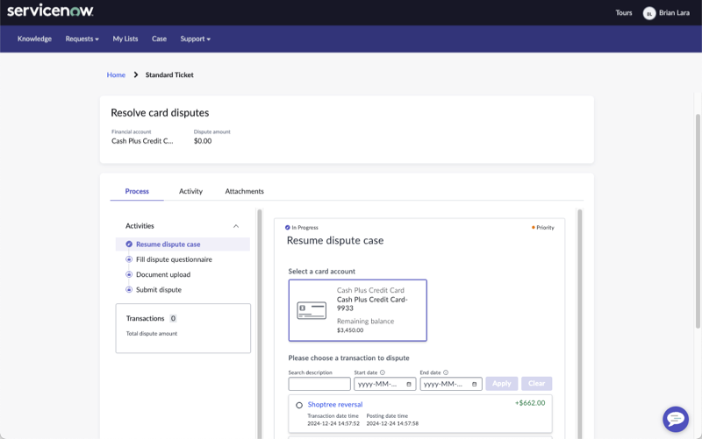
Task: Click the Start date input field
Action: (x=384, y=384)
